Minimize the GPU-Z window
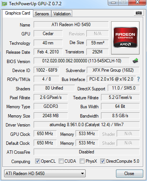The width and height of the screenshot is (147, 181). pos(113,3)
